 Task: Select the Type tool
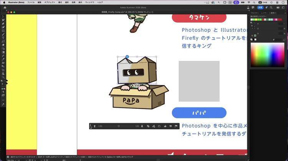pos(3,38)
